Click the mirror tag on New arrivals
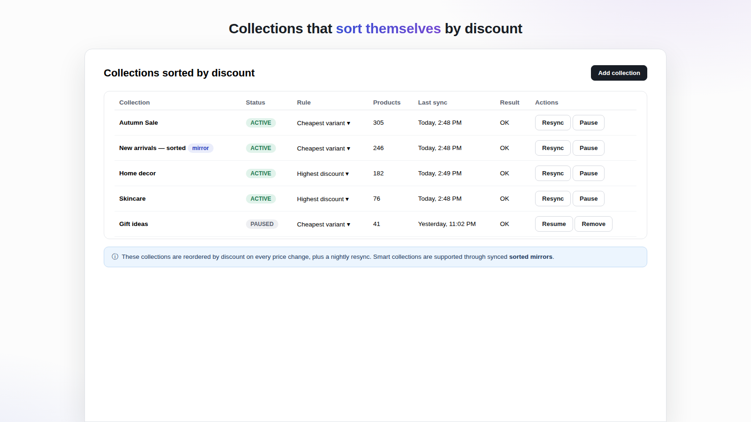The width and height of the screenshot is (751, 422). tap(200, 148)
